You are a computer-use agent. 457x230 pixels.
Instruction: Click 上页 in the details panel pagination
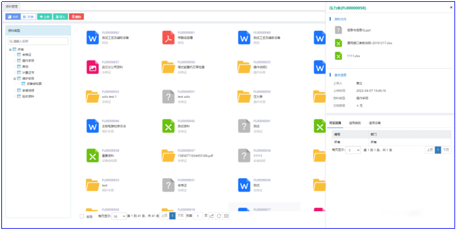430,150
